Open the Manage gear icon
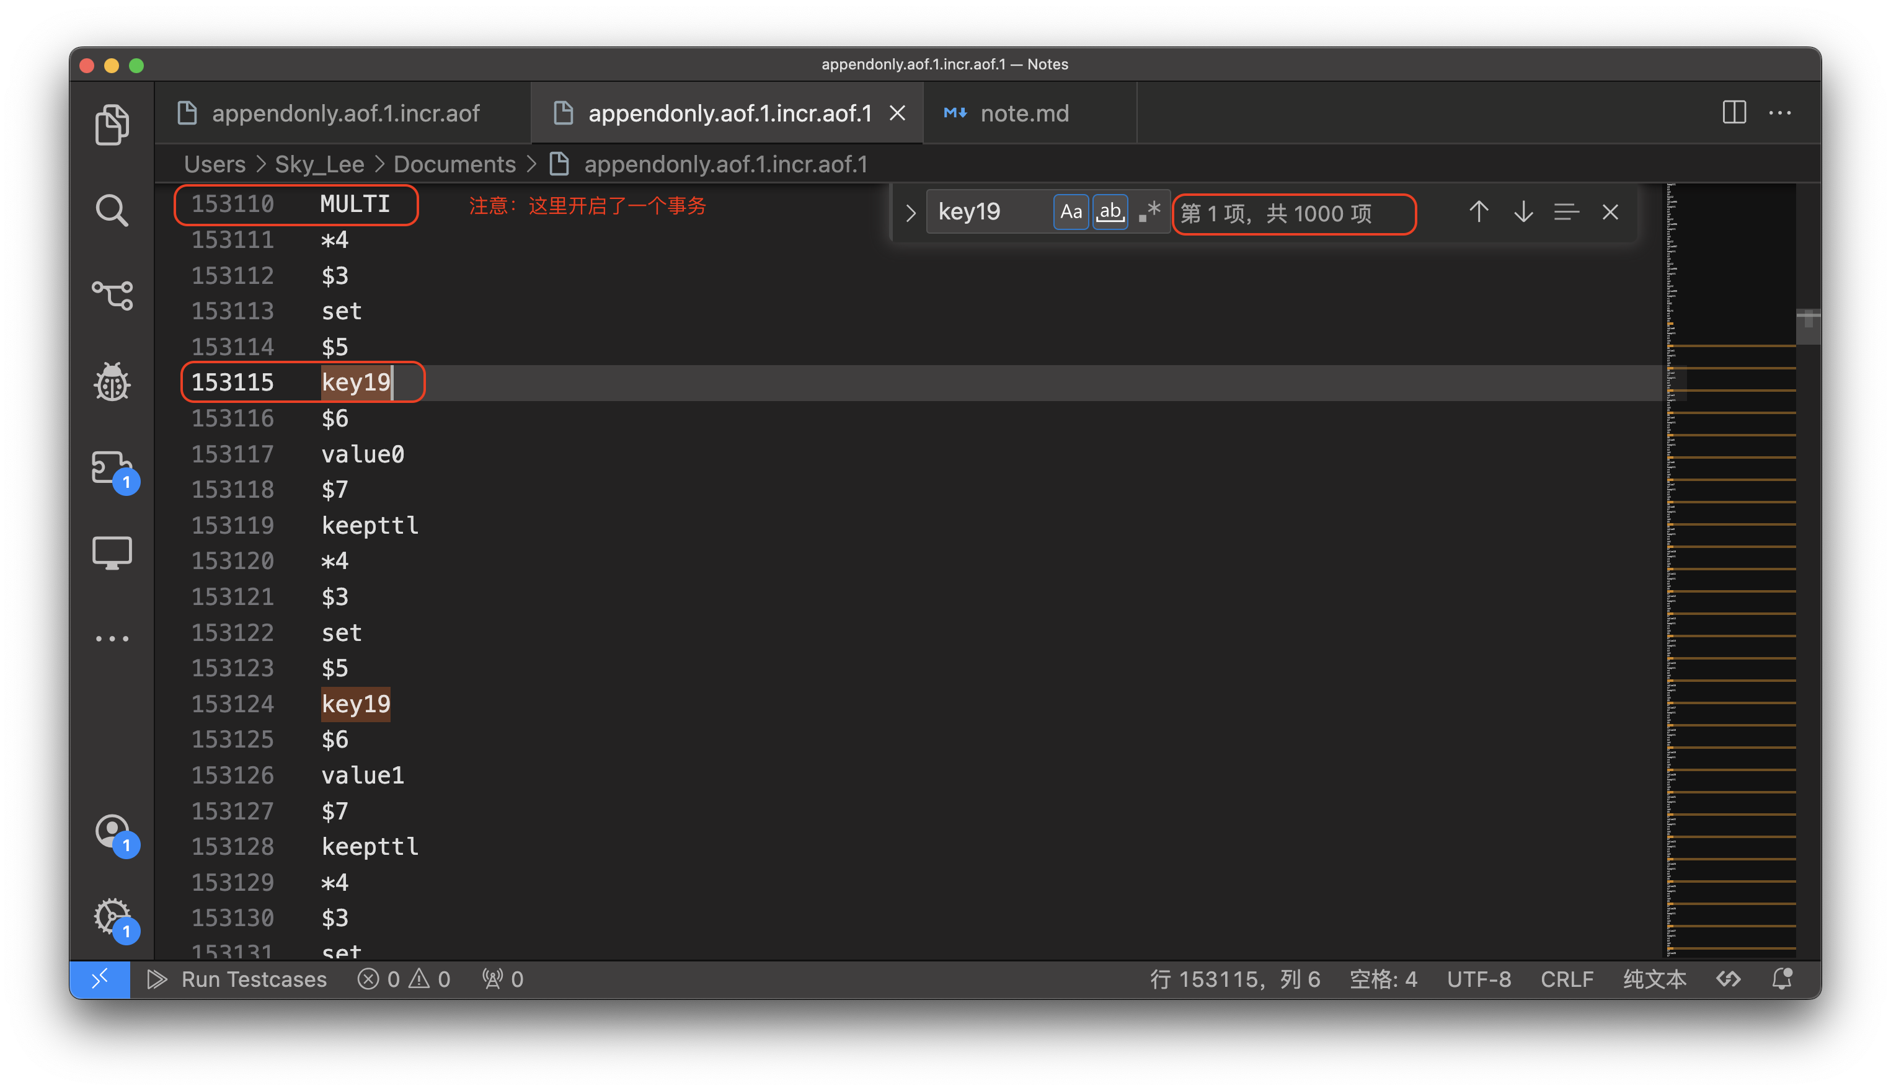Image resolution: width=1891 pixels, height=1091 pixels. click(x=112, y=916)
